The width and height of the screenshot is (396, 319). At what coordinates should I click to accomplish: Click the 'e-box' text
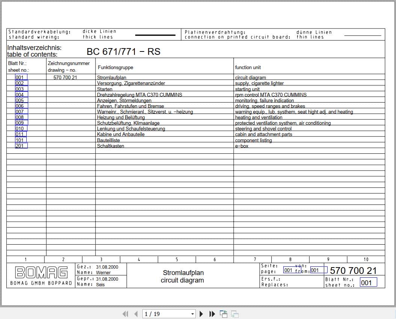click(x=242, y=146)
